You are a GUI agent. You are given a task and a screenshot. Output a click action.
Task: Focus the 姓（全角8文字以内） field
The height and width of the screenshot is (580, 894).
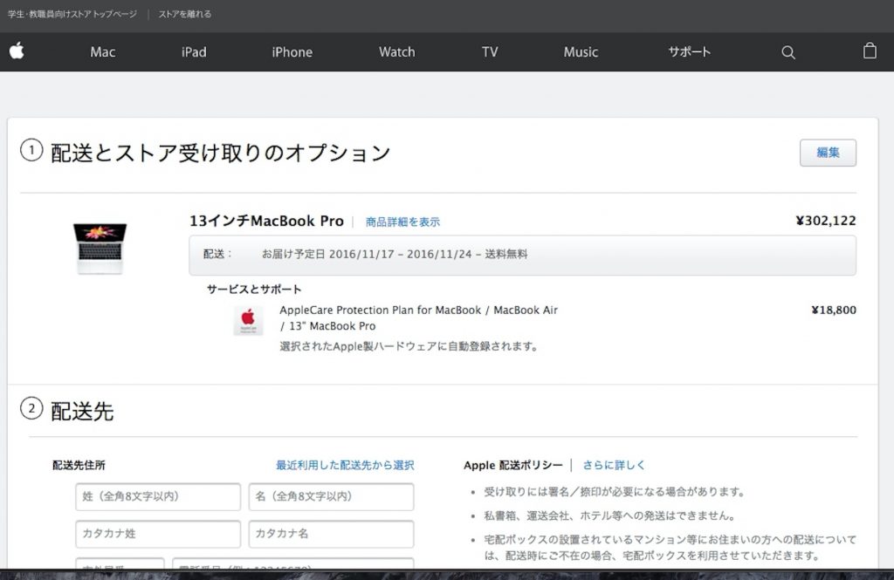[158, 497]
